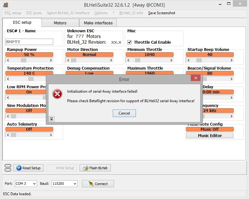This screenshot has height=199, width=249.
Task: Click the ESC name input field
Action: click(29, 42)
